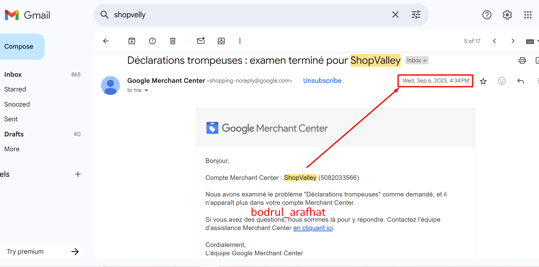Open the 'en cliquant ici' support link

pyautogui.click(x=313, y=228)
